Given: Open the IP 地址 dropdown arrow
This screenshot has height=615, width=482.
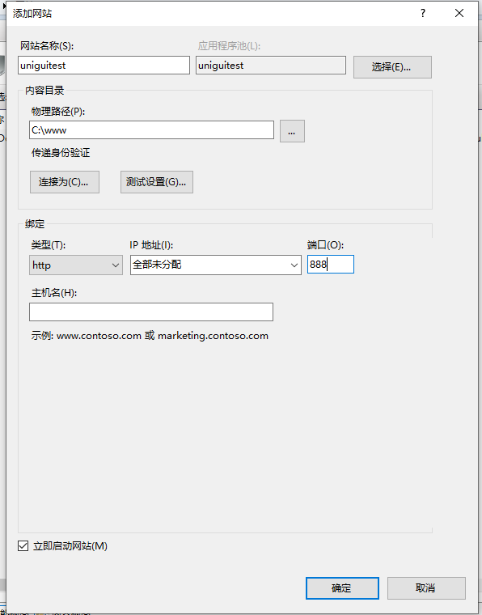Looking at the screenshot, I should (x=294, y=265).
